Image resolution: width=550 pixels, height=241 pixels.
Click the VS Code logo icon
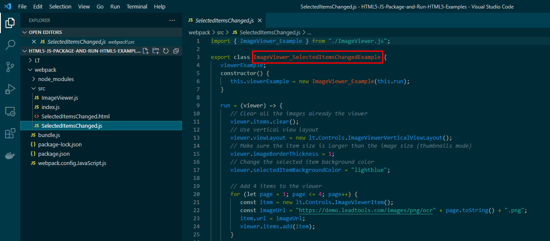click(8, 7)
